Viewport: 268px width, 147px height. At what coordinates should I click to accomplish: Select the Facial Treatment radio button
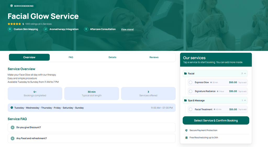191,109
